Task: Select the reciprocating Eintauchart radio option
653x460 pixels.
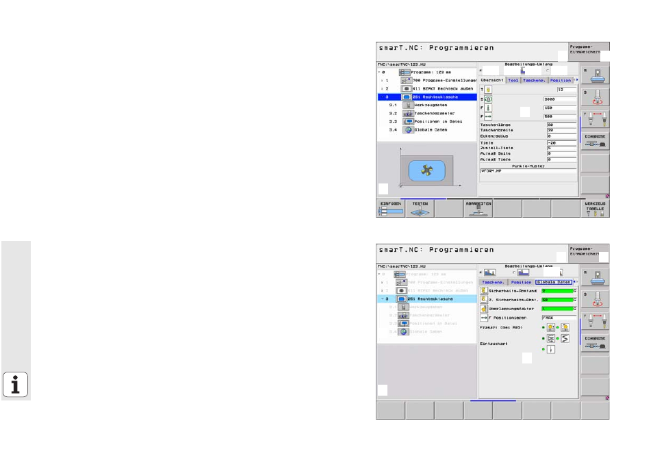Action: click(558, 338)
